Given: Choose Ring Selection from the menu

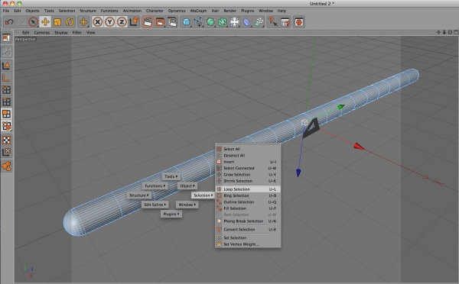Looking at the screenshot, I should pyautogui.click(x=248, y=195).
